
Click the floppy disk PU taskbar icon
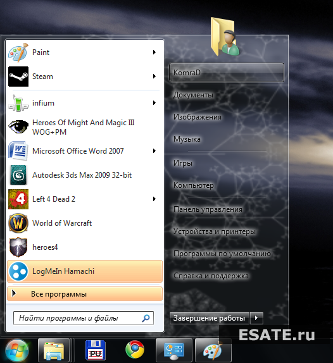[x=96, y=350]
